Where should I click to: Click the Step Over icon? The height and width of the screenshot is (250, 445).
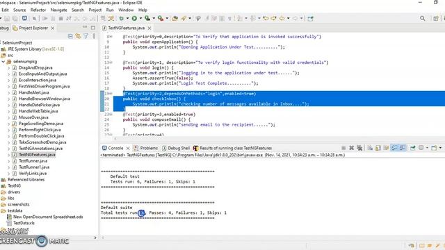85,19
